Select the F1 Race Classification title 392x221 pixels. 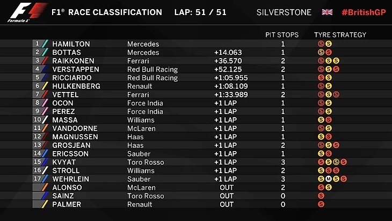106,12
